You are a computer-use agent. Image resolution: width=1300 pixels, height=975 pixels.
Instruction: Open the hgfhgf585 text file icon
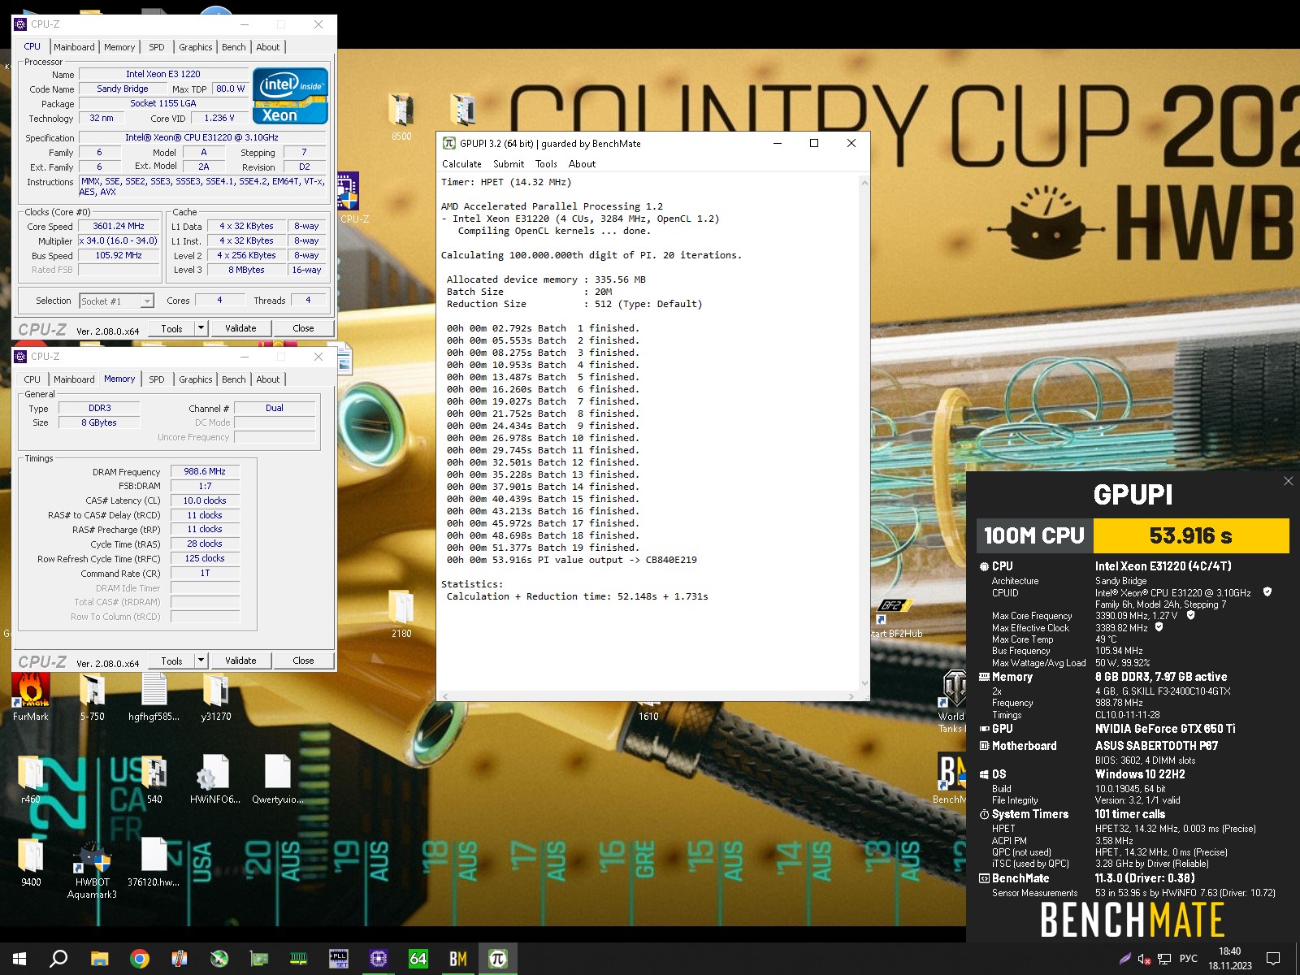[x=154, y=697]
